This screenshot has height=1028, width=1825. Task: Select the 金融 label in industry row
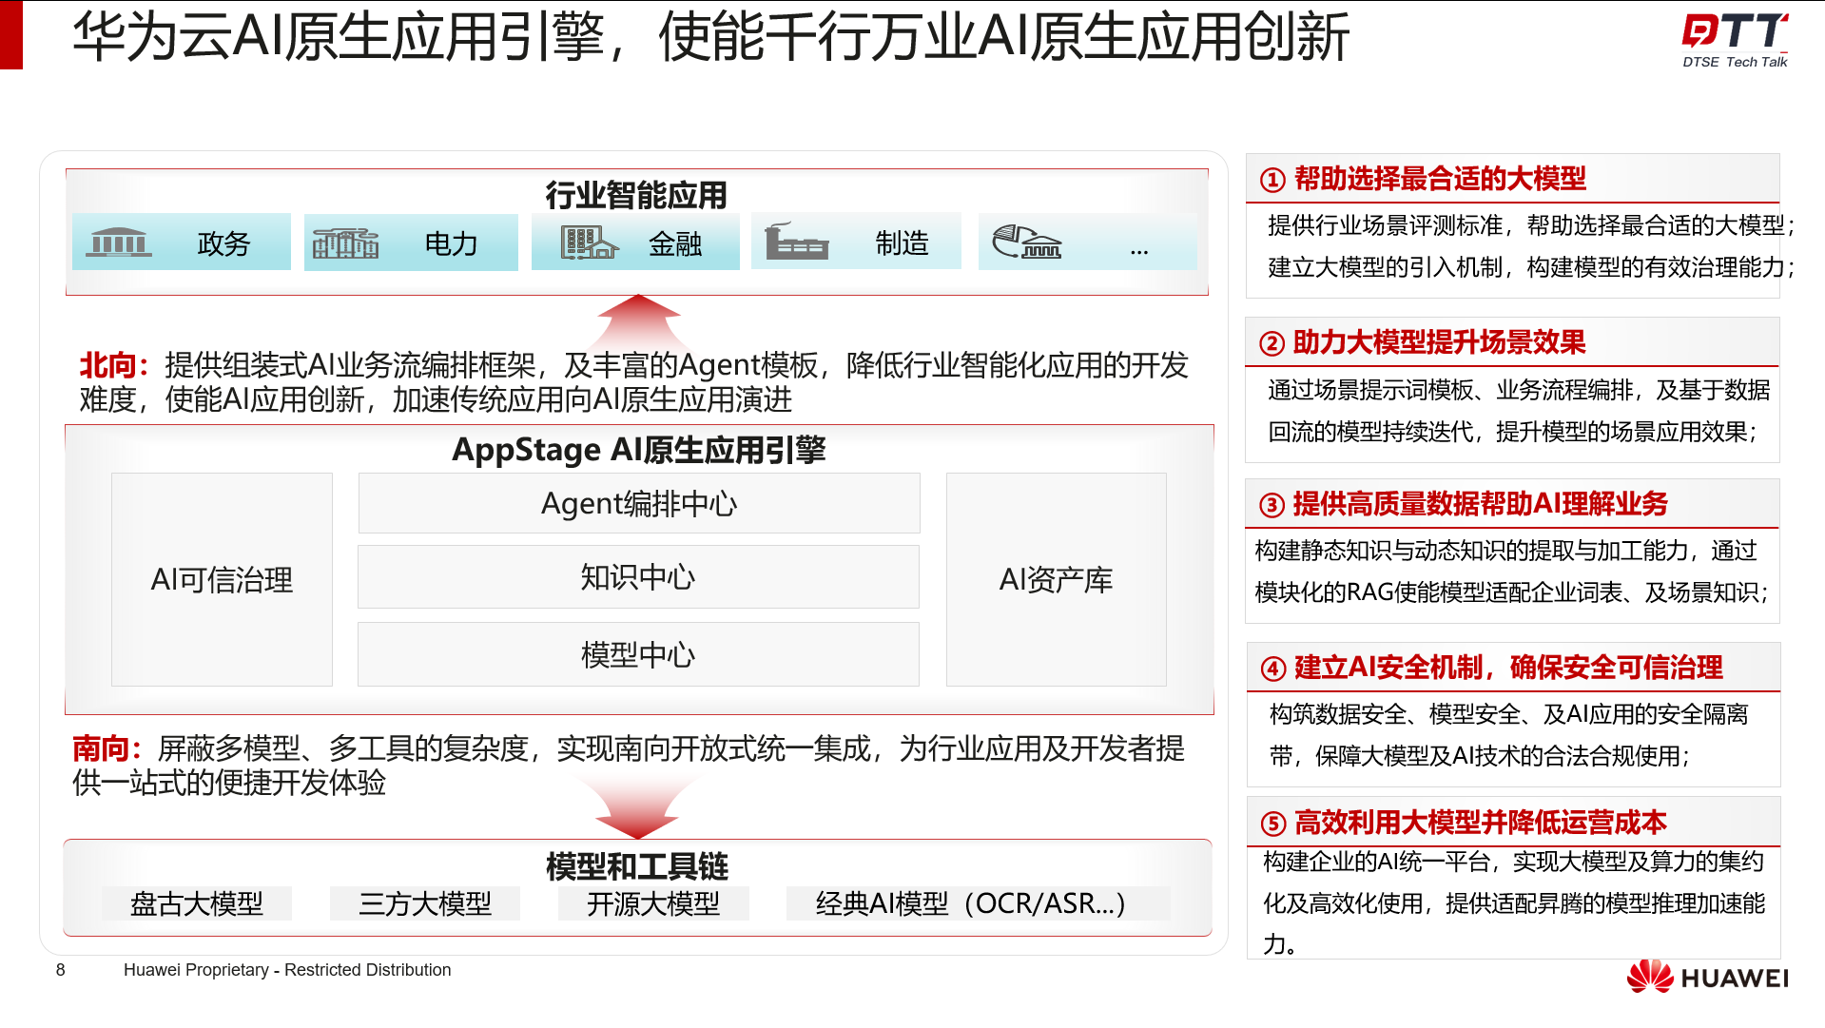[675, 243]
